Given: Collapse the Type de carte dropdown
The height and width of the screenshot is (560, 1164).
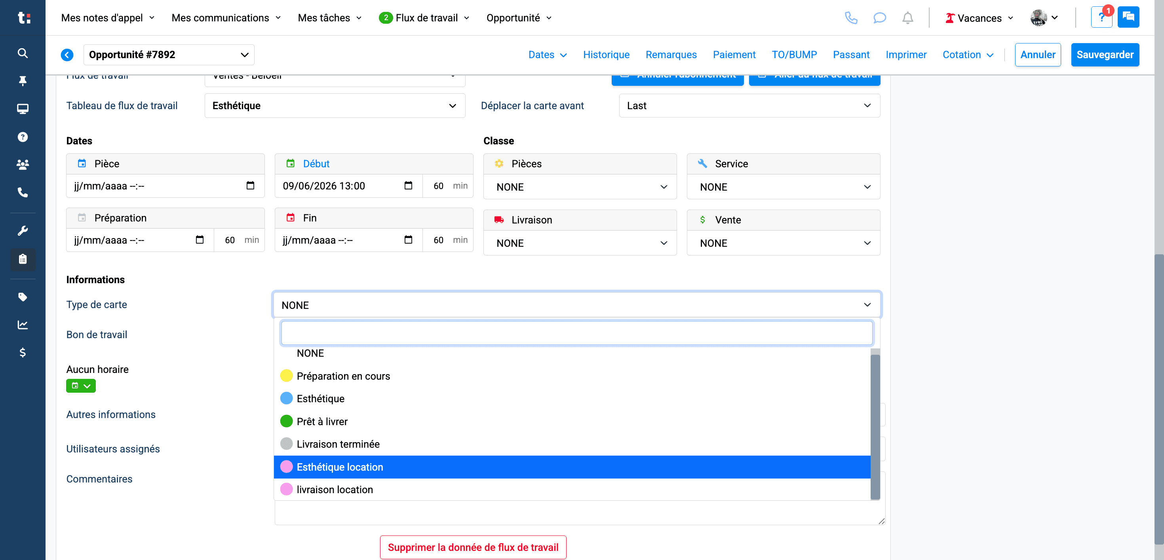Looking at the screenshot, I should (577, 305).
